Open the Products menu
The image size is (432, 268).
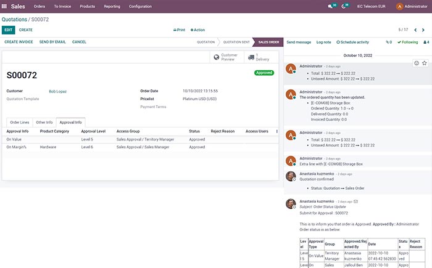point(88,6)
